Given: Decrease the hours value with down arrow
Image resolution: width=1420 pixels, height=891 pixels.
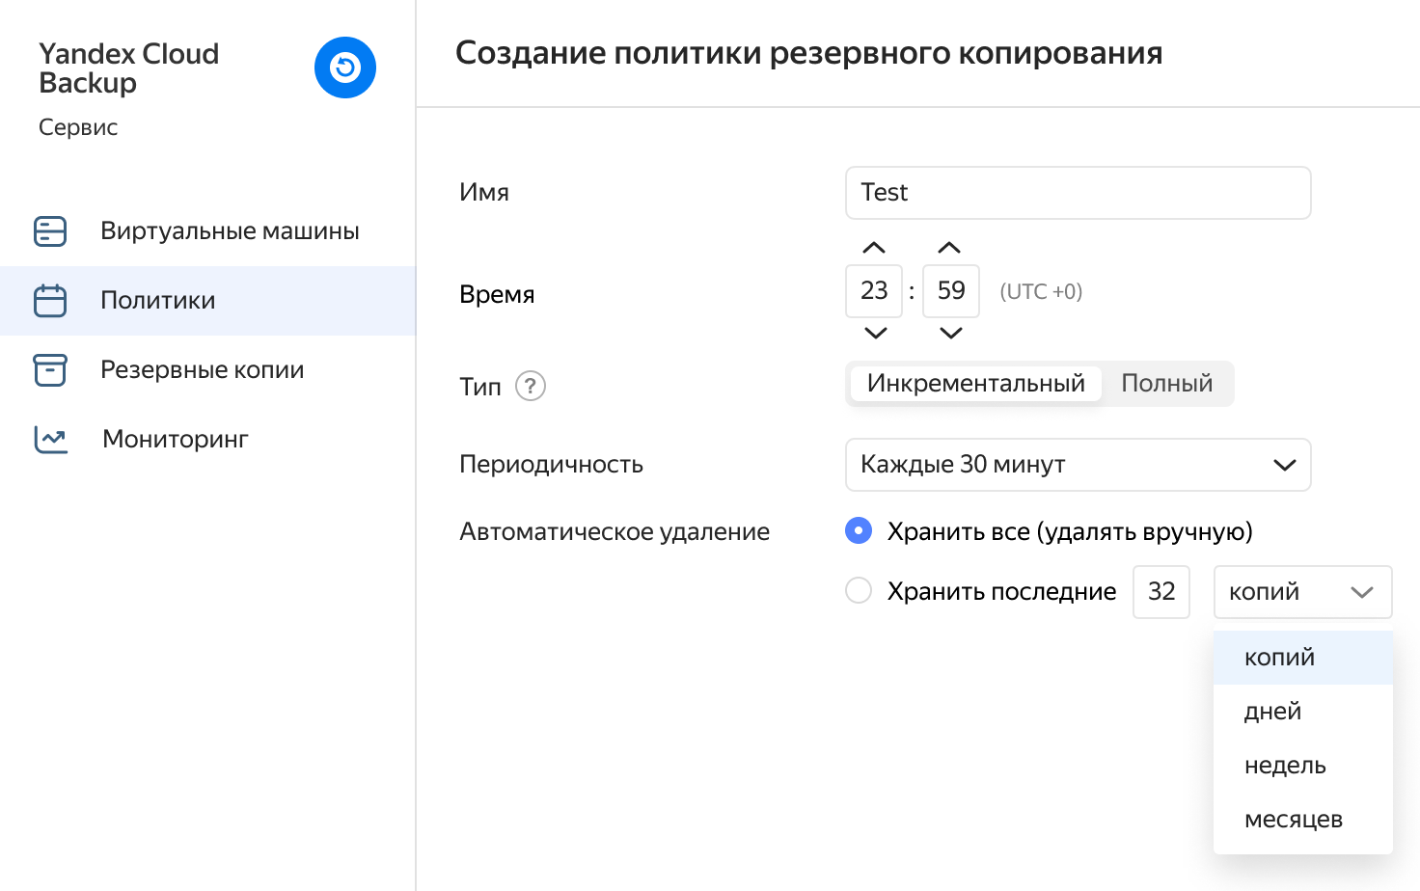Looking at the screenshot, I should click(875, 333).
